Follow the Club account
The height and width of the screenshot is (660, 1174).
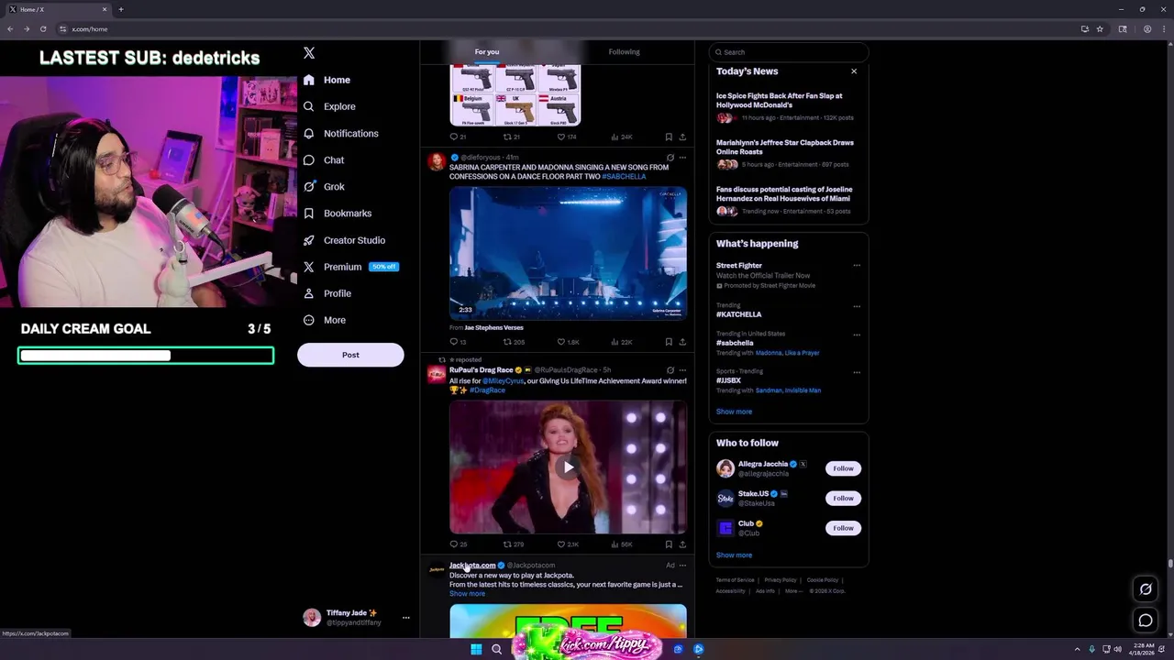click(843, 528)
